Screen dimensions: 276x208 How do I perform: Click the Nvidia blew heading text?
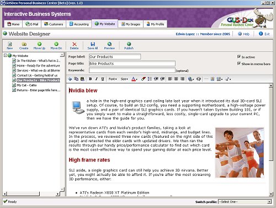83,91
